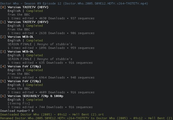This screenshot has height=120, width=173.
Task: Select 'Version SERIOUSLY 720p & 1080p' text
Action: (35, 96)
